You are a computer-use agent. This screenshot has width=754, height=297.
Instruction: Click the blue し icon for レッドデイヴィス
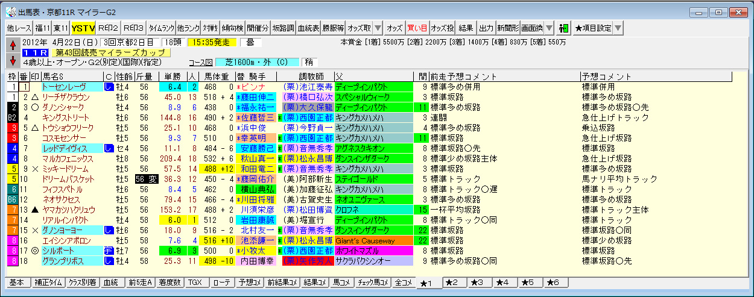click(x=109, y=148)
